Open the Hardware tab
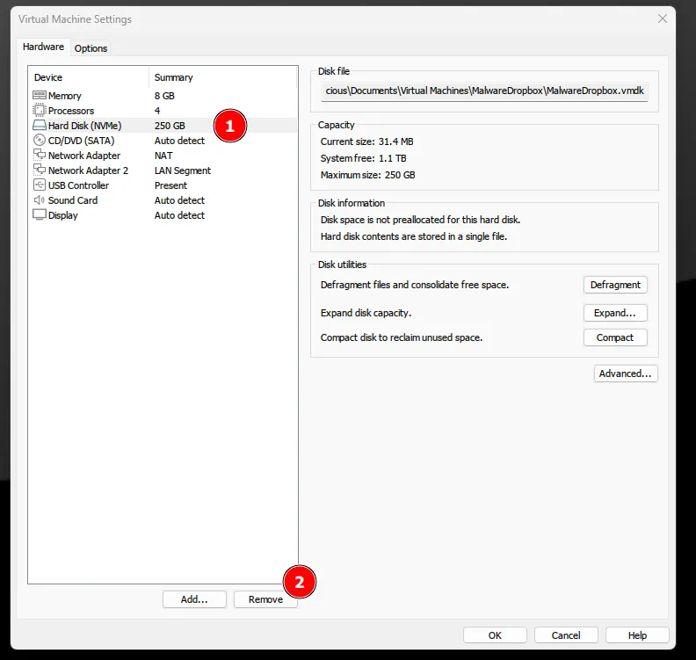 43,47
